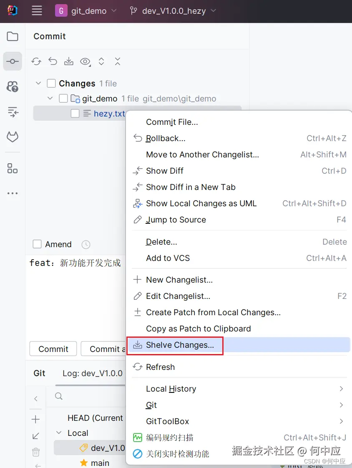Expand the Git submenu
The width and height of the screenshot is (352, 468).
pyautogui.click(x=239, y=405)
